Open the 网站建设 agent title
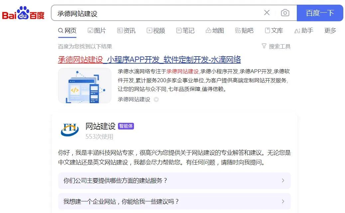Screen dimensions: 345x213 (x=100, y=126)
